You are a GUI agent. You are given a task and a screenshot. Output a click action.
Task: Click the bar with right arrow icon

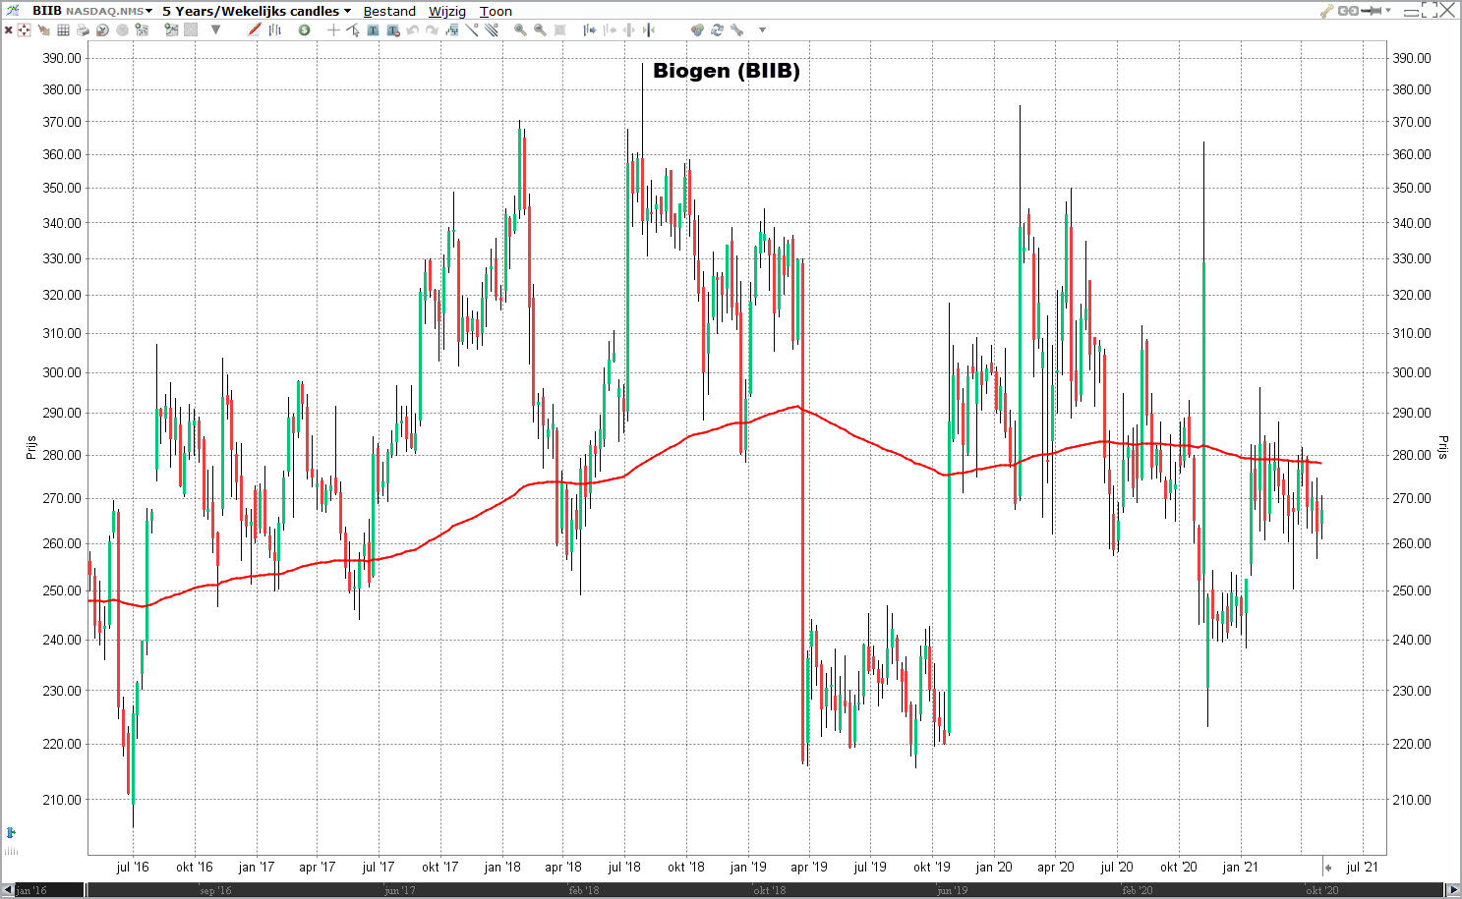click(589, 30)
